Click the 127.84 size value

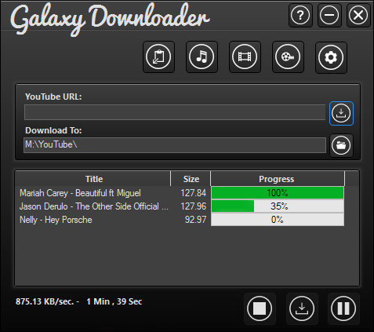194,193
